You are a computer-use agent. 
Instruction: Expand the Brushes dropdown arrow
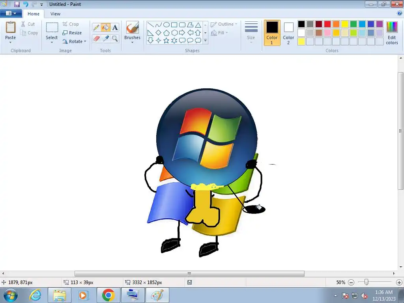coord(133,42)
